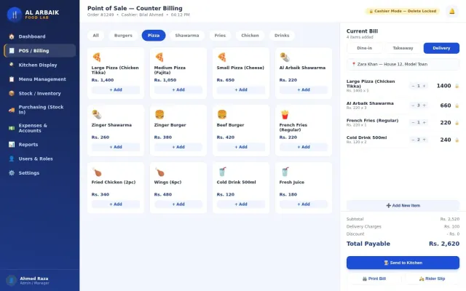466x291 pixels.
Task: Click the Wings (6pc) drumstick icon
Action: [159, 172]
